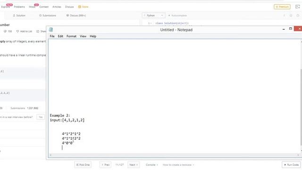Click the Share button
Screen dimensions: 302x170
(41, 31)
